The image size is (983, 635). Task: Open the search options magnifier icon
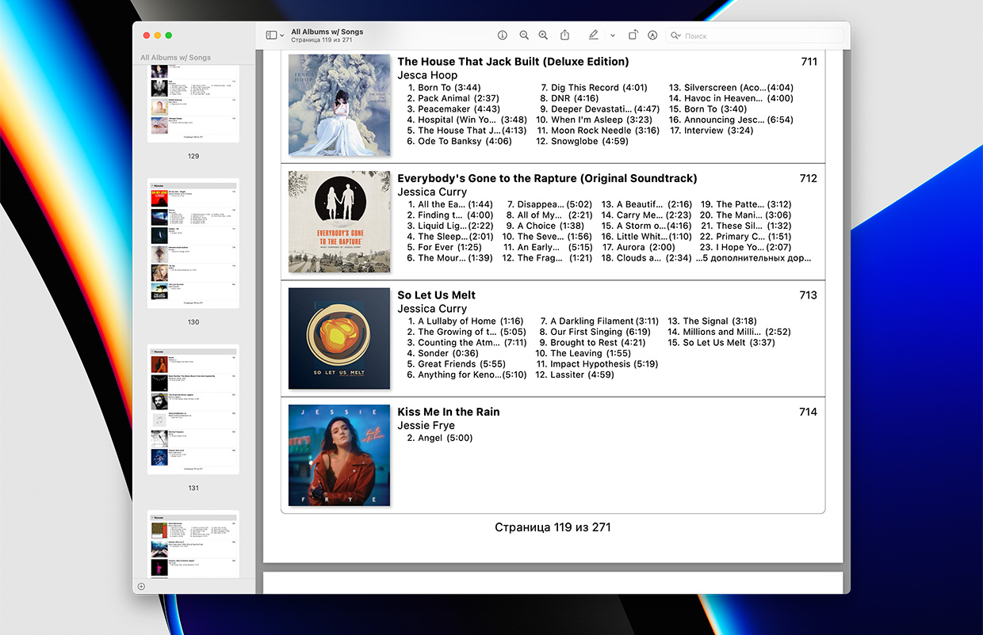pyautogui.click(x=675, y=36)
